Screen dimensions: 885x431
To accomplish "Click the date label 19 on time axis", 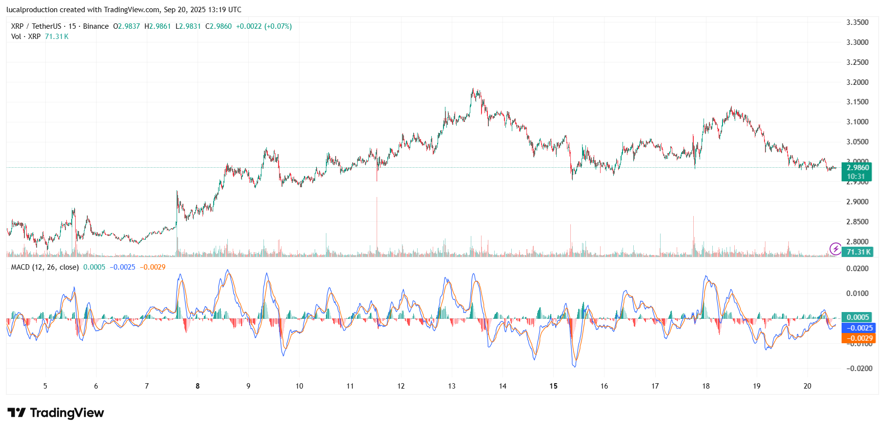I will coord(757,386).
